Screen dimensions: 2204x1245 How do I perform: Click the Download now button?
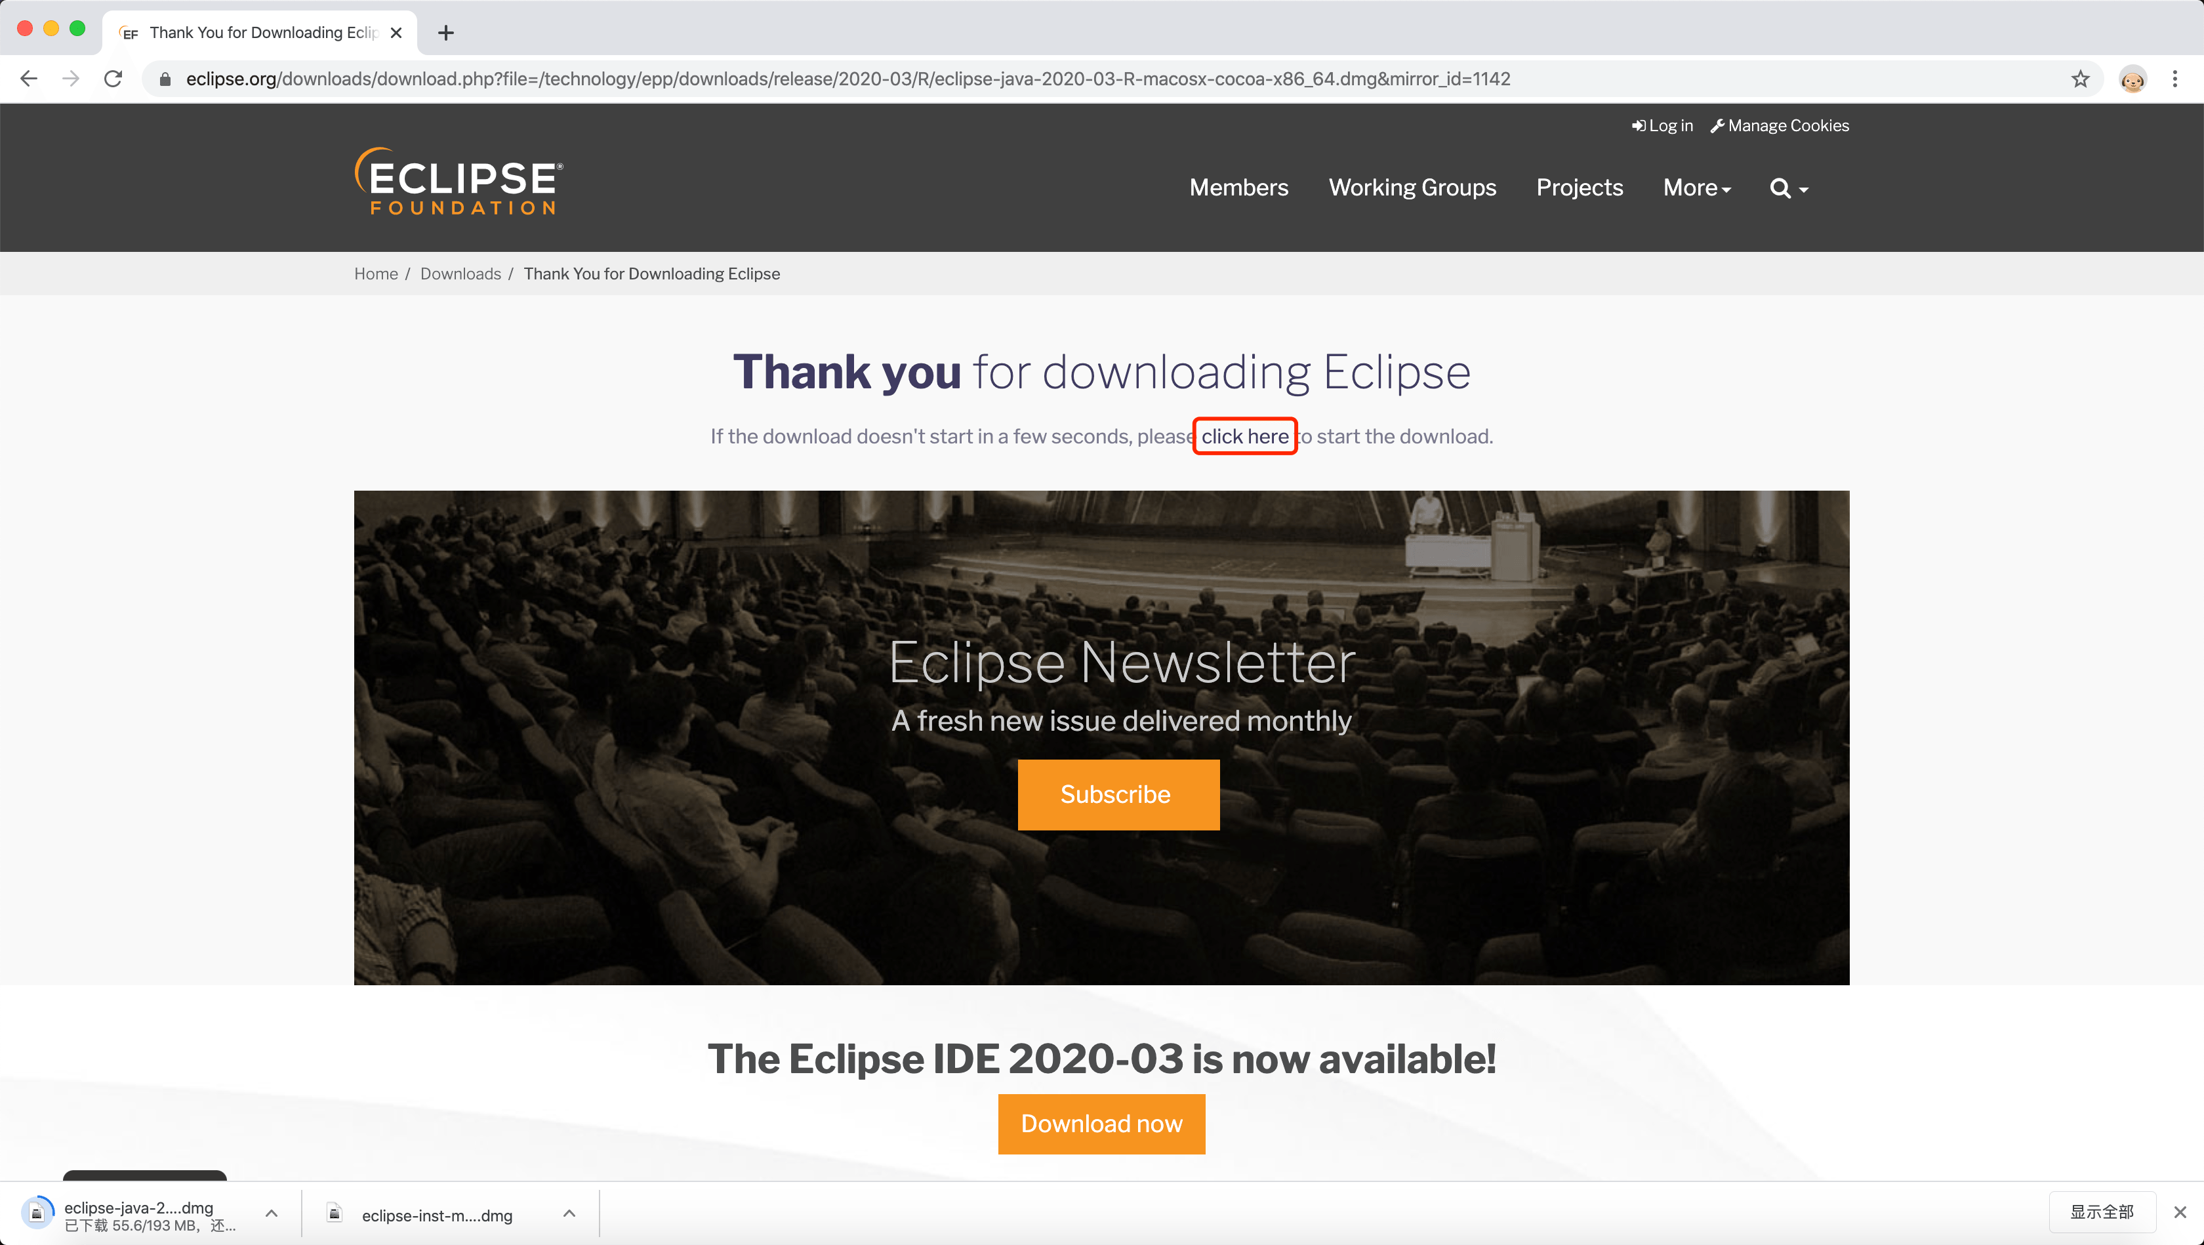point(1101,1124)
